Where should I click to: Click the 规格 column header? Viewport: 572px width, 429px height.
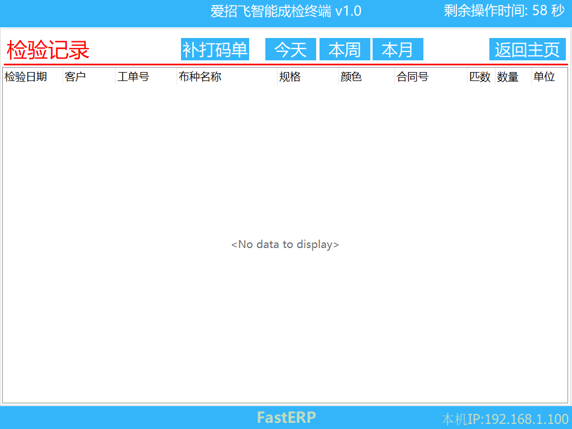point(308,77)
